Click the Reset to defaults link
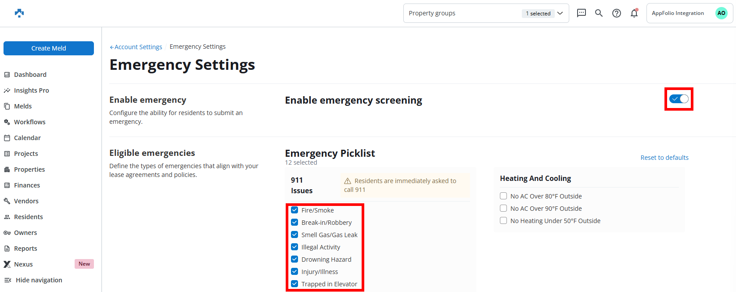The width and height of the screenshot is (736, 292). pyautogui.click(x=664, y=158)
